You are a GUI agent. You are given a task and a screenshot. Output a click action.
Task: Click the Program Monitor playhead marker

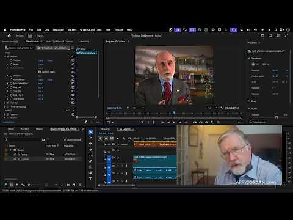pyautogui.click(x=174, y=112)
